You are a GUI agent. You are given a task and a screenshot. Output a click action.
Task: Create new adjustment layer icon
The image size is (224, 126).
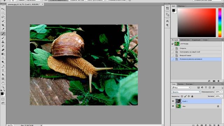(x=206, y=125)
